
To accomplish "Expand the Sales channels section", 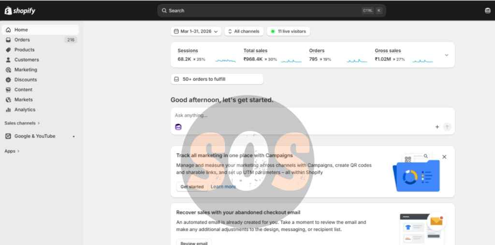I will point(22,123).
